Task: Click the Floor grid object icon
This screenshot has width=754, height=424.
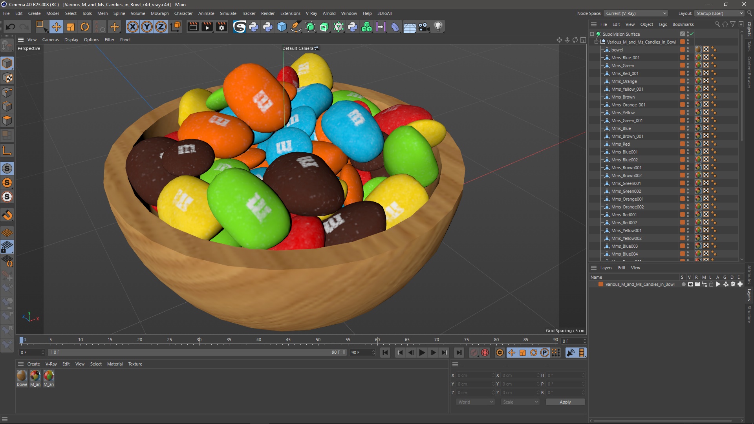Action: pos(410,27)
